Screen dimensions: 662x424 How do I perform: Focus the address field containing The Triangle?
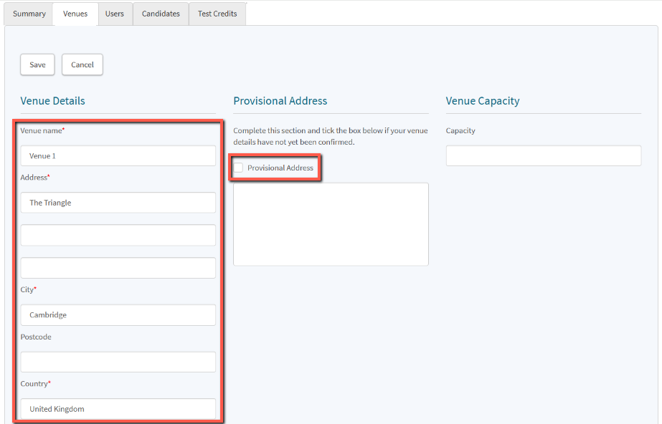[x=118, y=203]
